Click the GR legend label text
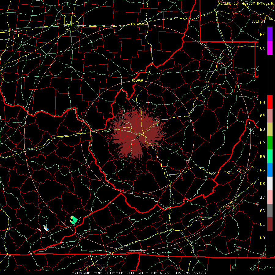The width and height of the screenshot is (275, 275). (262, 116)
